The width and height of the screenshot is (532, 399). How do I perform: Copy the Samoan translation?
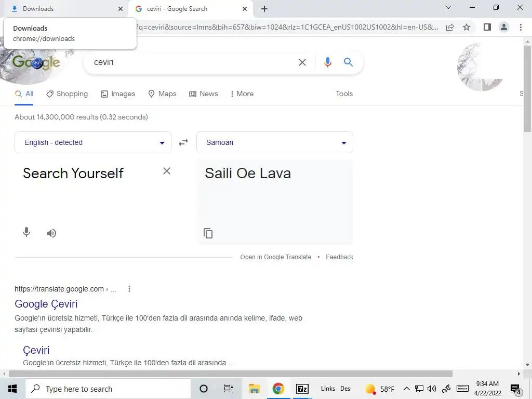point(208,233)
